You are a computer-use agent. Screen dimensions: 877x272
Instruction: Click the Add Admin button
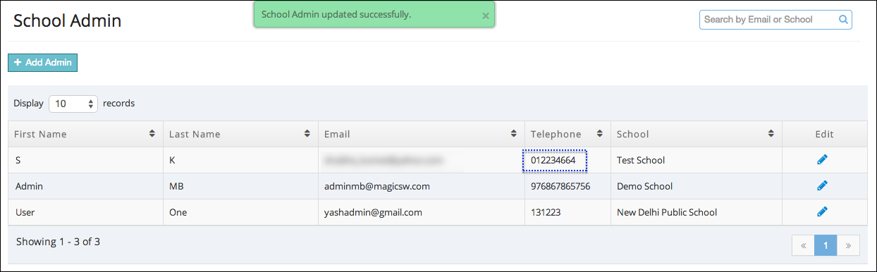point(42,63)
